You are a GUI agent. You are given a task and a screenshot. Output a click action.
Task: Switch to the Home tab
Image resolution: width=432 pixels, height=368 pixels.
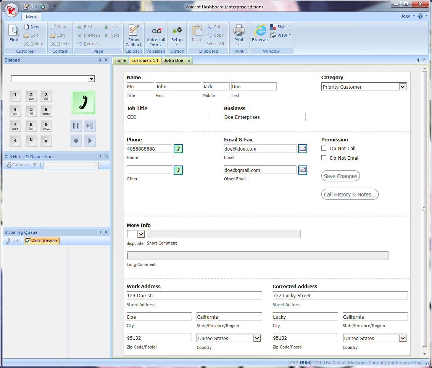click(x=120, y=60)
